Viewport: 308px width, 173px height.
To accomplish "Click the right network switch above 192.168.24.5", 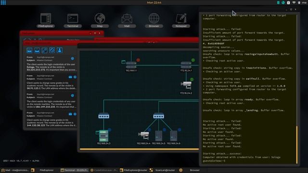I will tap(158, 116).
